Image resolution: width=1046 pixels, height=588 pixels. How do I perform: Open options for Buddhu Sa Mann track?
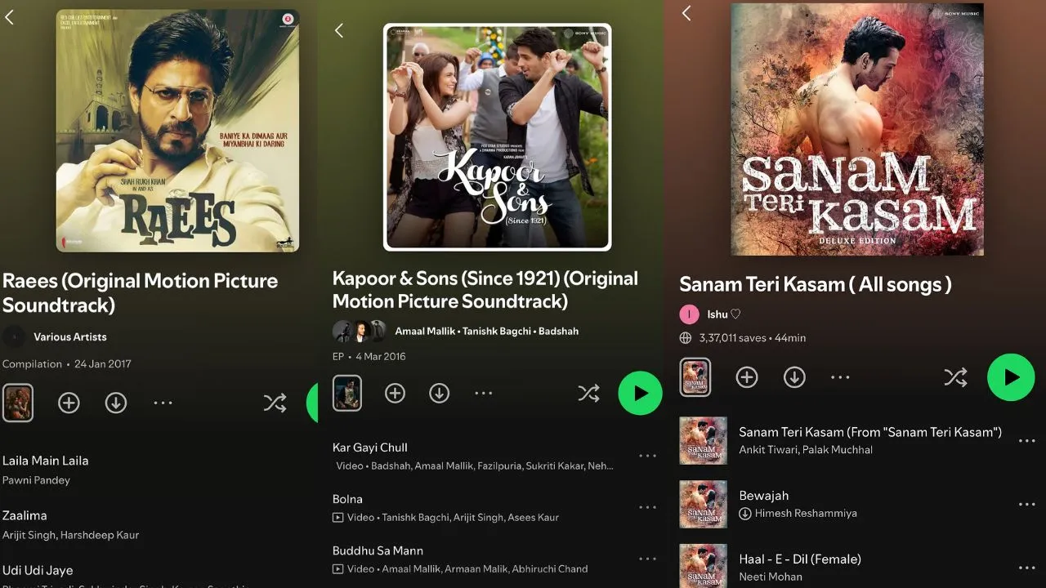[x=647, y=559]
